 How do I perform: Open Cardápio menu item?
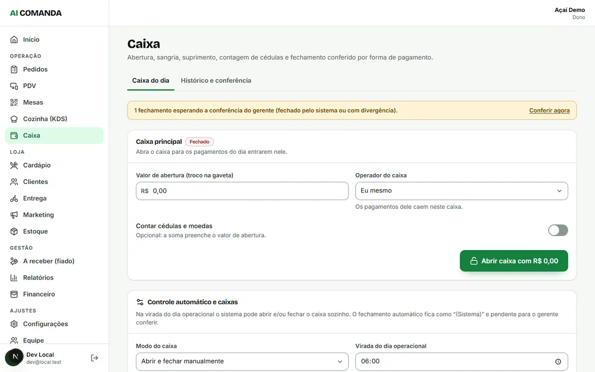click(54, 165)
